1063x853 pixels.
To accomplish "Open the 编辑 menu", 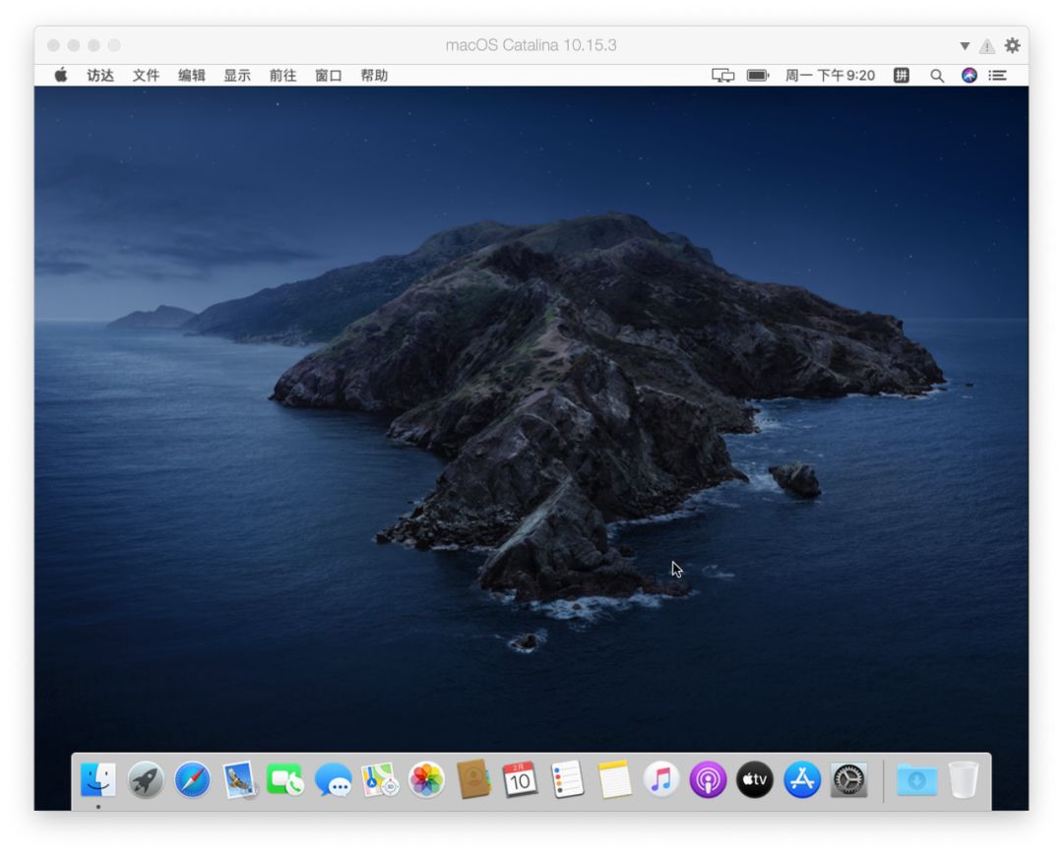I will (191, 75).
